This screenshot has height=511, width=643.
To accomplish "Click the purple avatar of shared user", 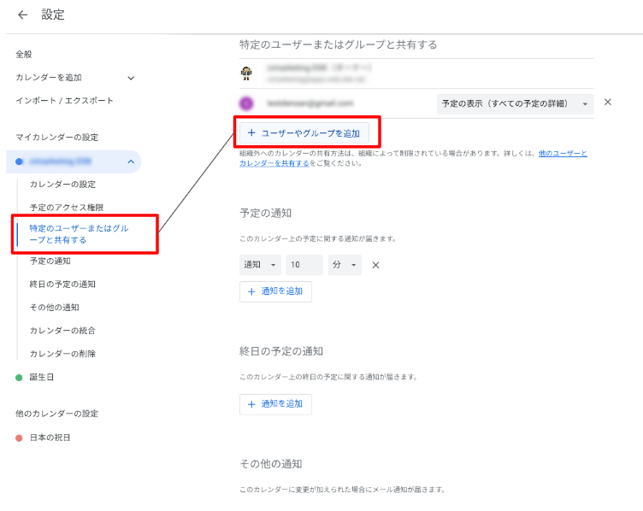I will coord(246,103).
